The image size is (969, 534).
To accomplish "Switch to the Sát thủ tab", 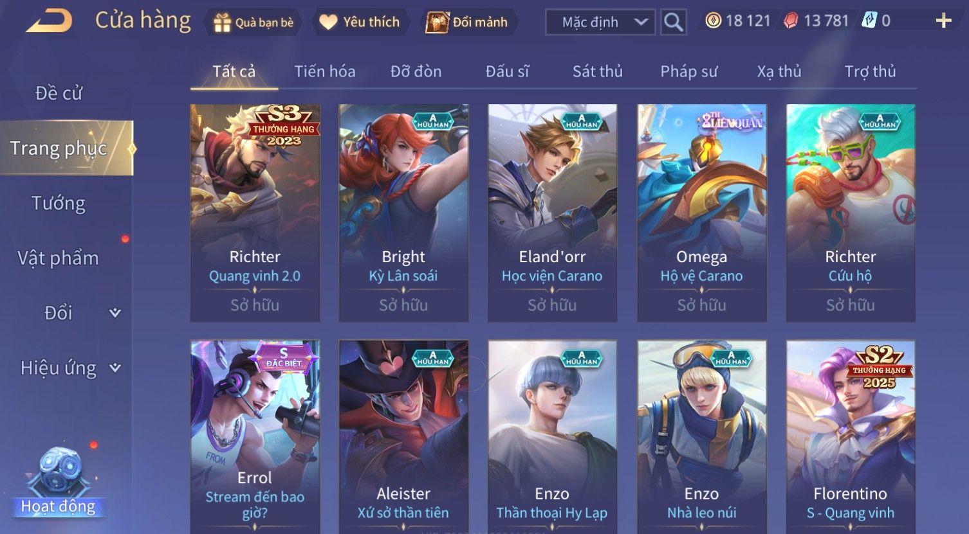I will pos(597,71).
